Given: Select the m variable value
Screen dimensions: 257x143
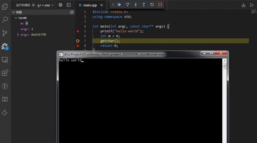Looking at the screenshot, I should 27,23.
